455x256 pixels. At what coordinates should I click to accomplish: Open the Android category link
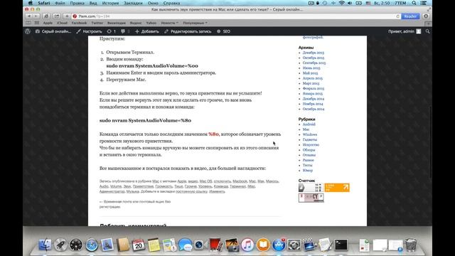click(x=309, y=124)
